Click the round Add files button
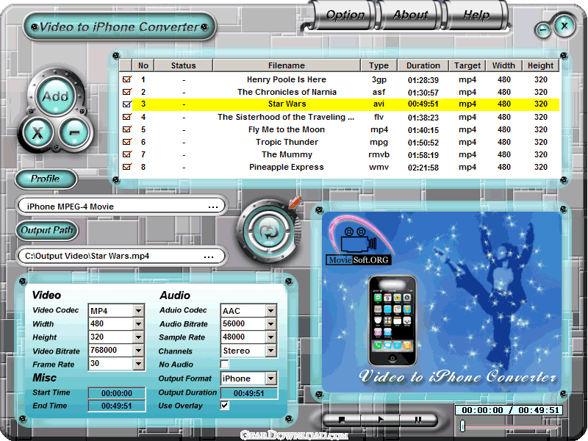The width and height of the screenshot is (588, 441). 56,96
